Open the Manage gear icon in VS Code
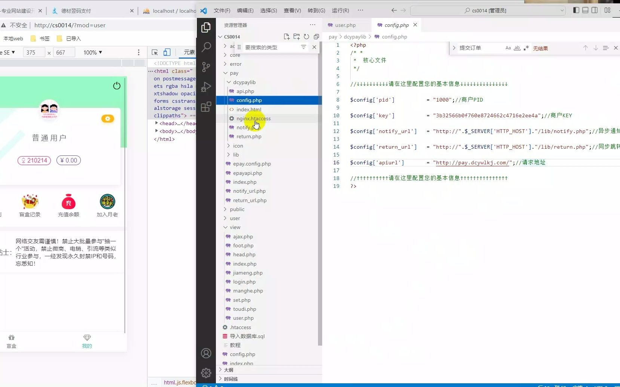Image resolution: width=620 pixels, height=387 pixels. coord(206,373)
